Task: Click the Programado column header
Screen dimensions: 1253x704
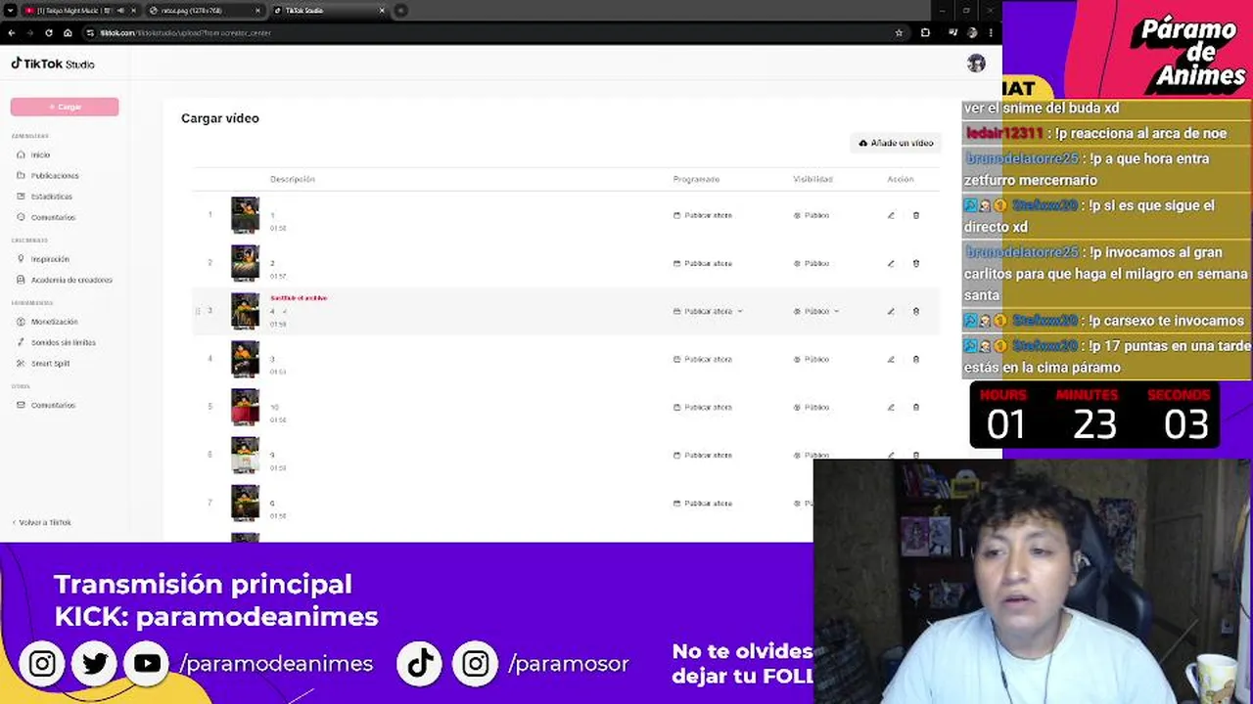Action: coord(696,179)
